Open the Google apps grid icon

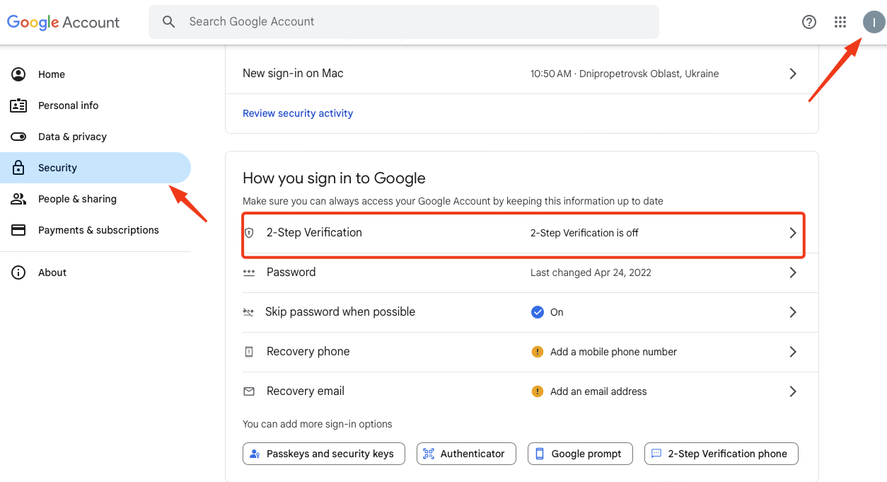pyautogui.click(x=840, y=22)
